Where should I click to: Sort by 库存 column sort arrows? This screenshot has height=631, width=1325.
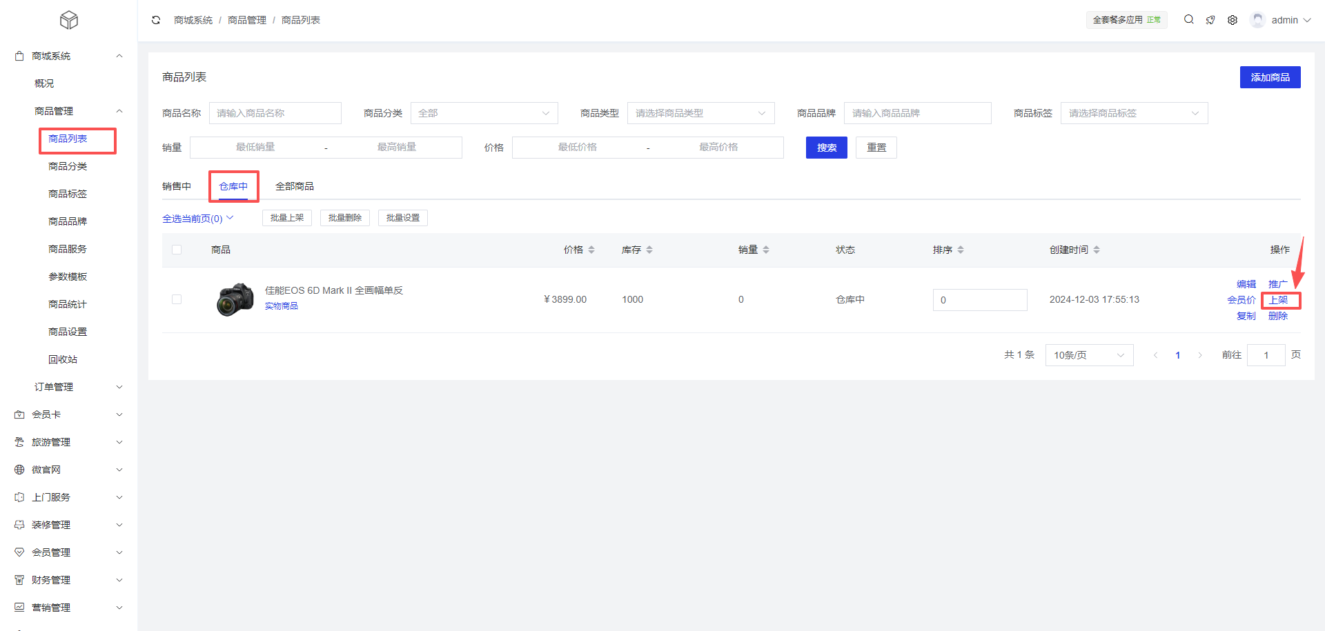[649, 250]
